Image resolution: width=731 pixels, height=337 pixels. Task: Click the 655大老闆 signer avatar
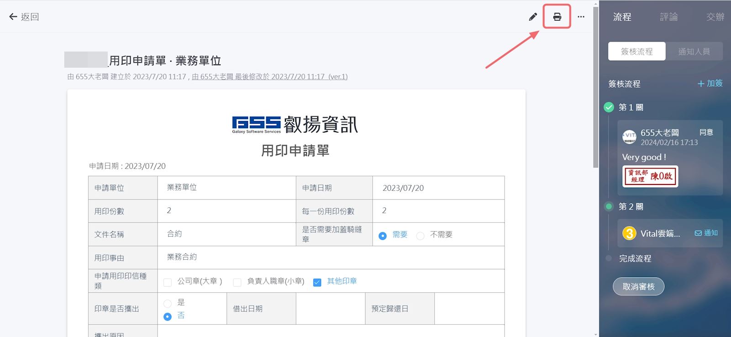pyautogui.click(x=629, y=137)
